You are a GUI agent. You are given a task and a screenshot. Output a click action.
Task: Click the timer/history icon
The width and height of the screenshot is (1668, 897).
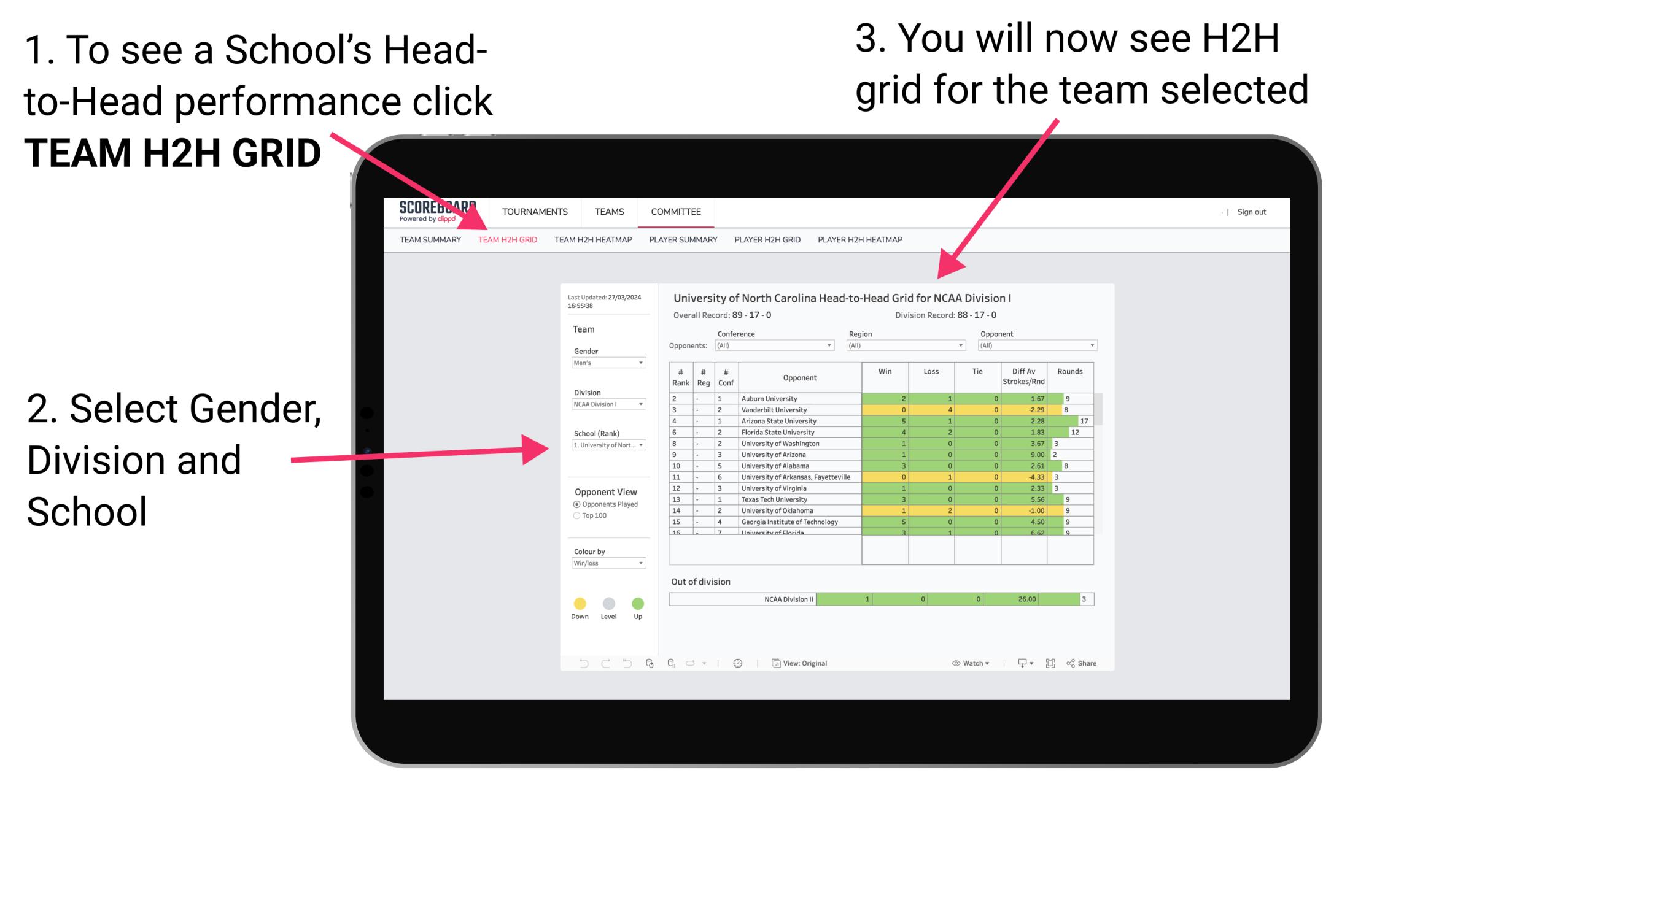pyautogui.click(x=736, y=661)
